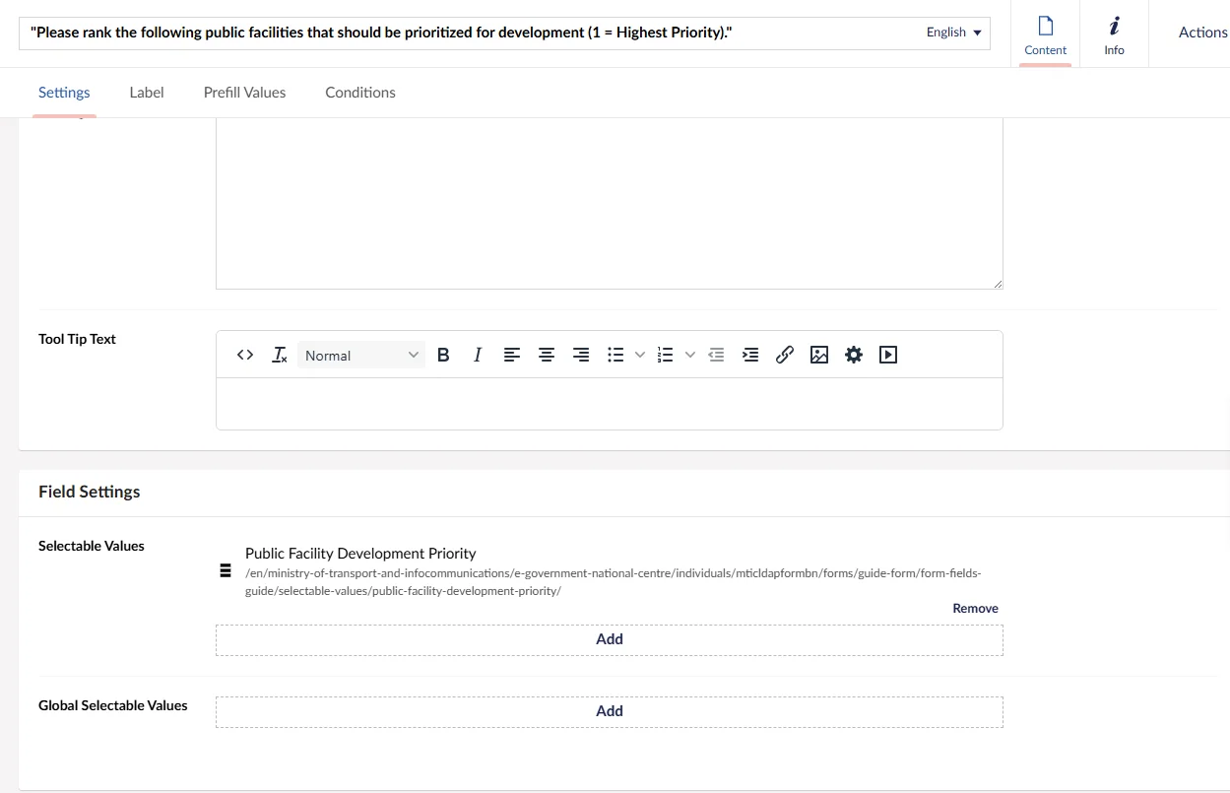Center align the tooltip text

547,356
